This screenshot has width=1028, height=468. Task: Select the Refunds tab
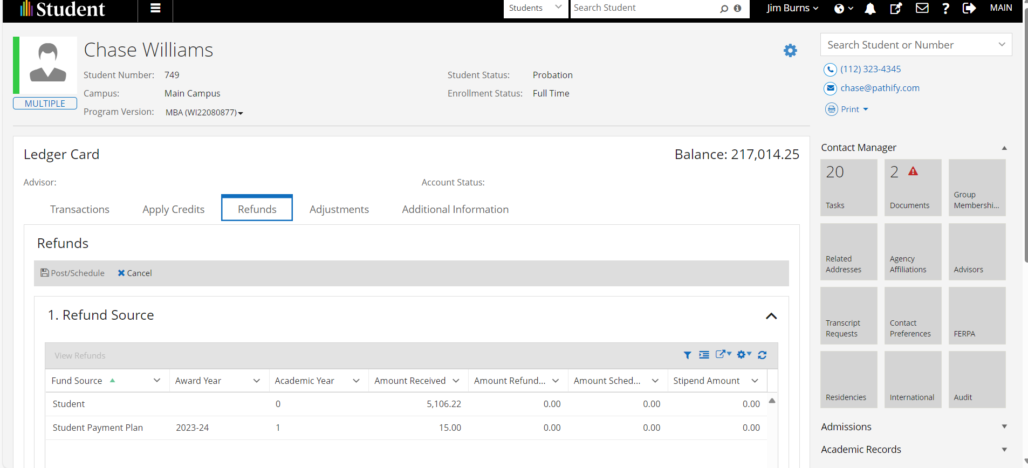(257, 209)
